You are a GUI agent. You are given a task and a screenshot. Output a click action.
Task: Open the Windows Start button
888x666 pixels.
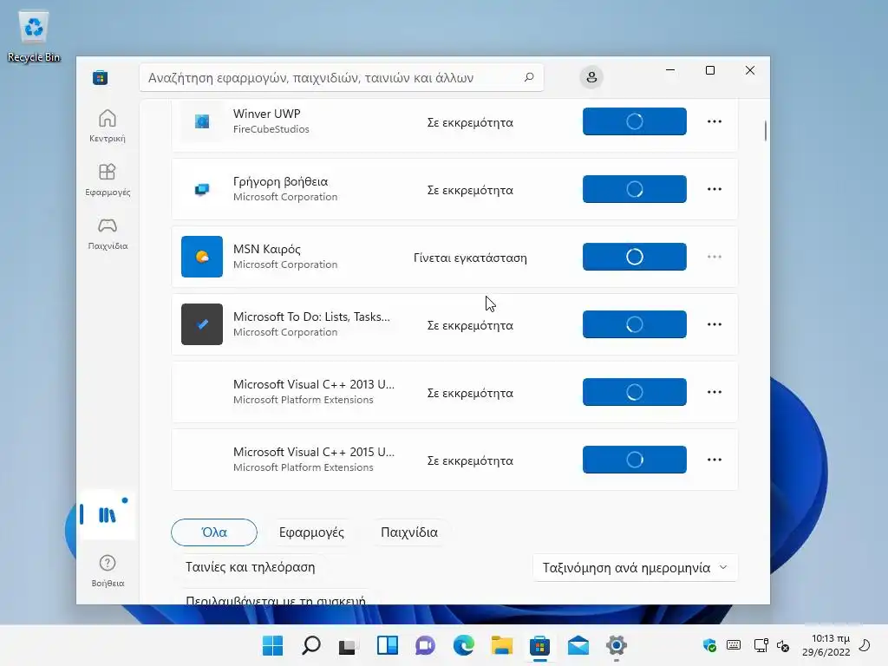tap(272, 645)
